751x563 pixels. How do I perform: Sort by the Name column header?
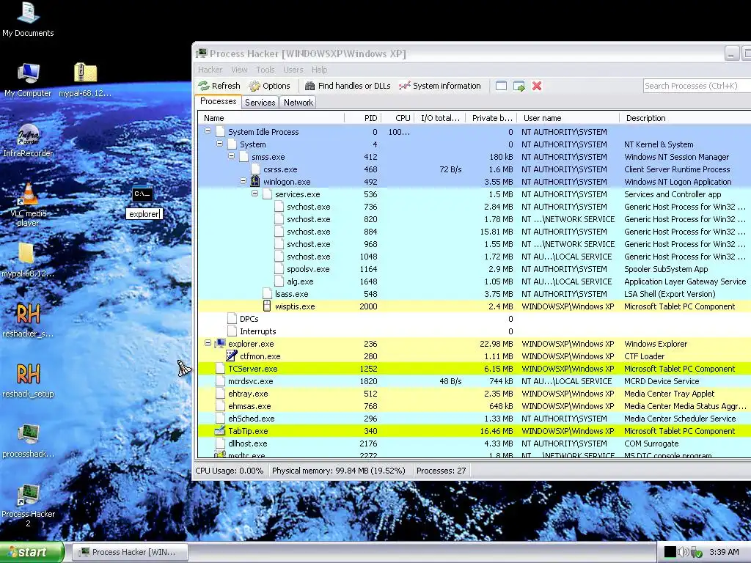(x=271, y=118)
